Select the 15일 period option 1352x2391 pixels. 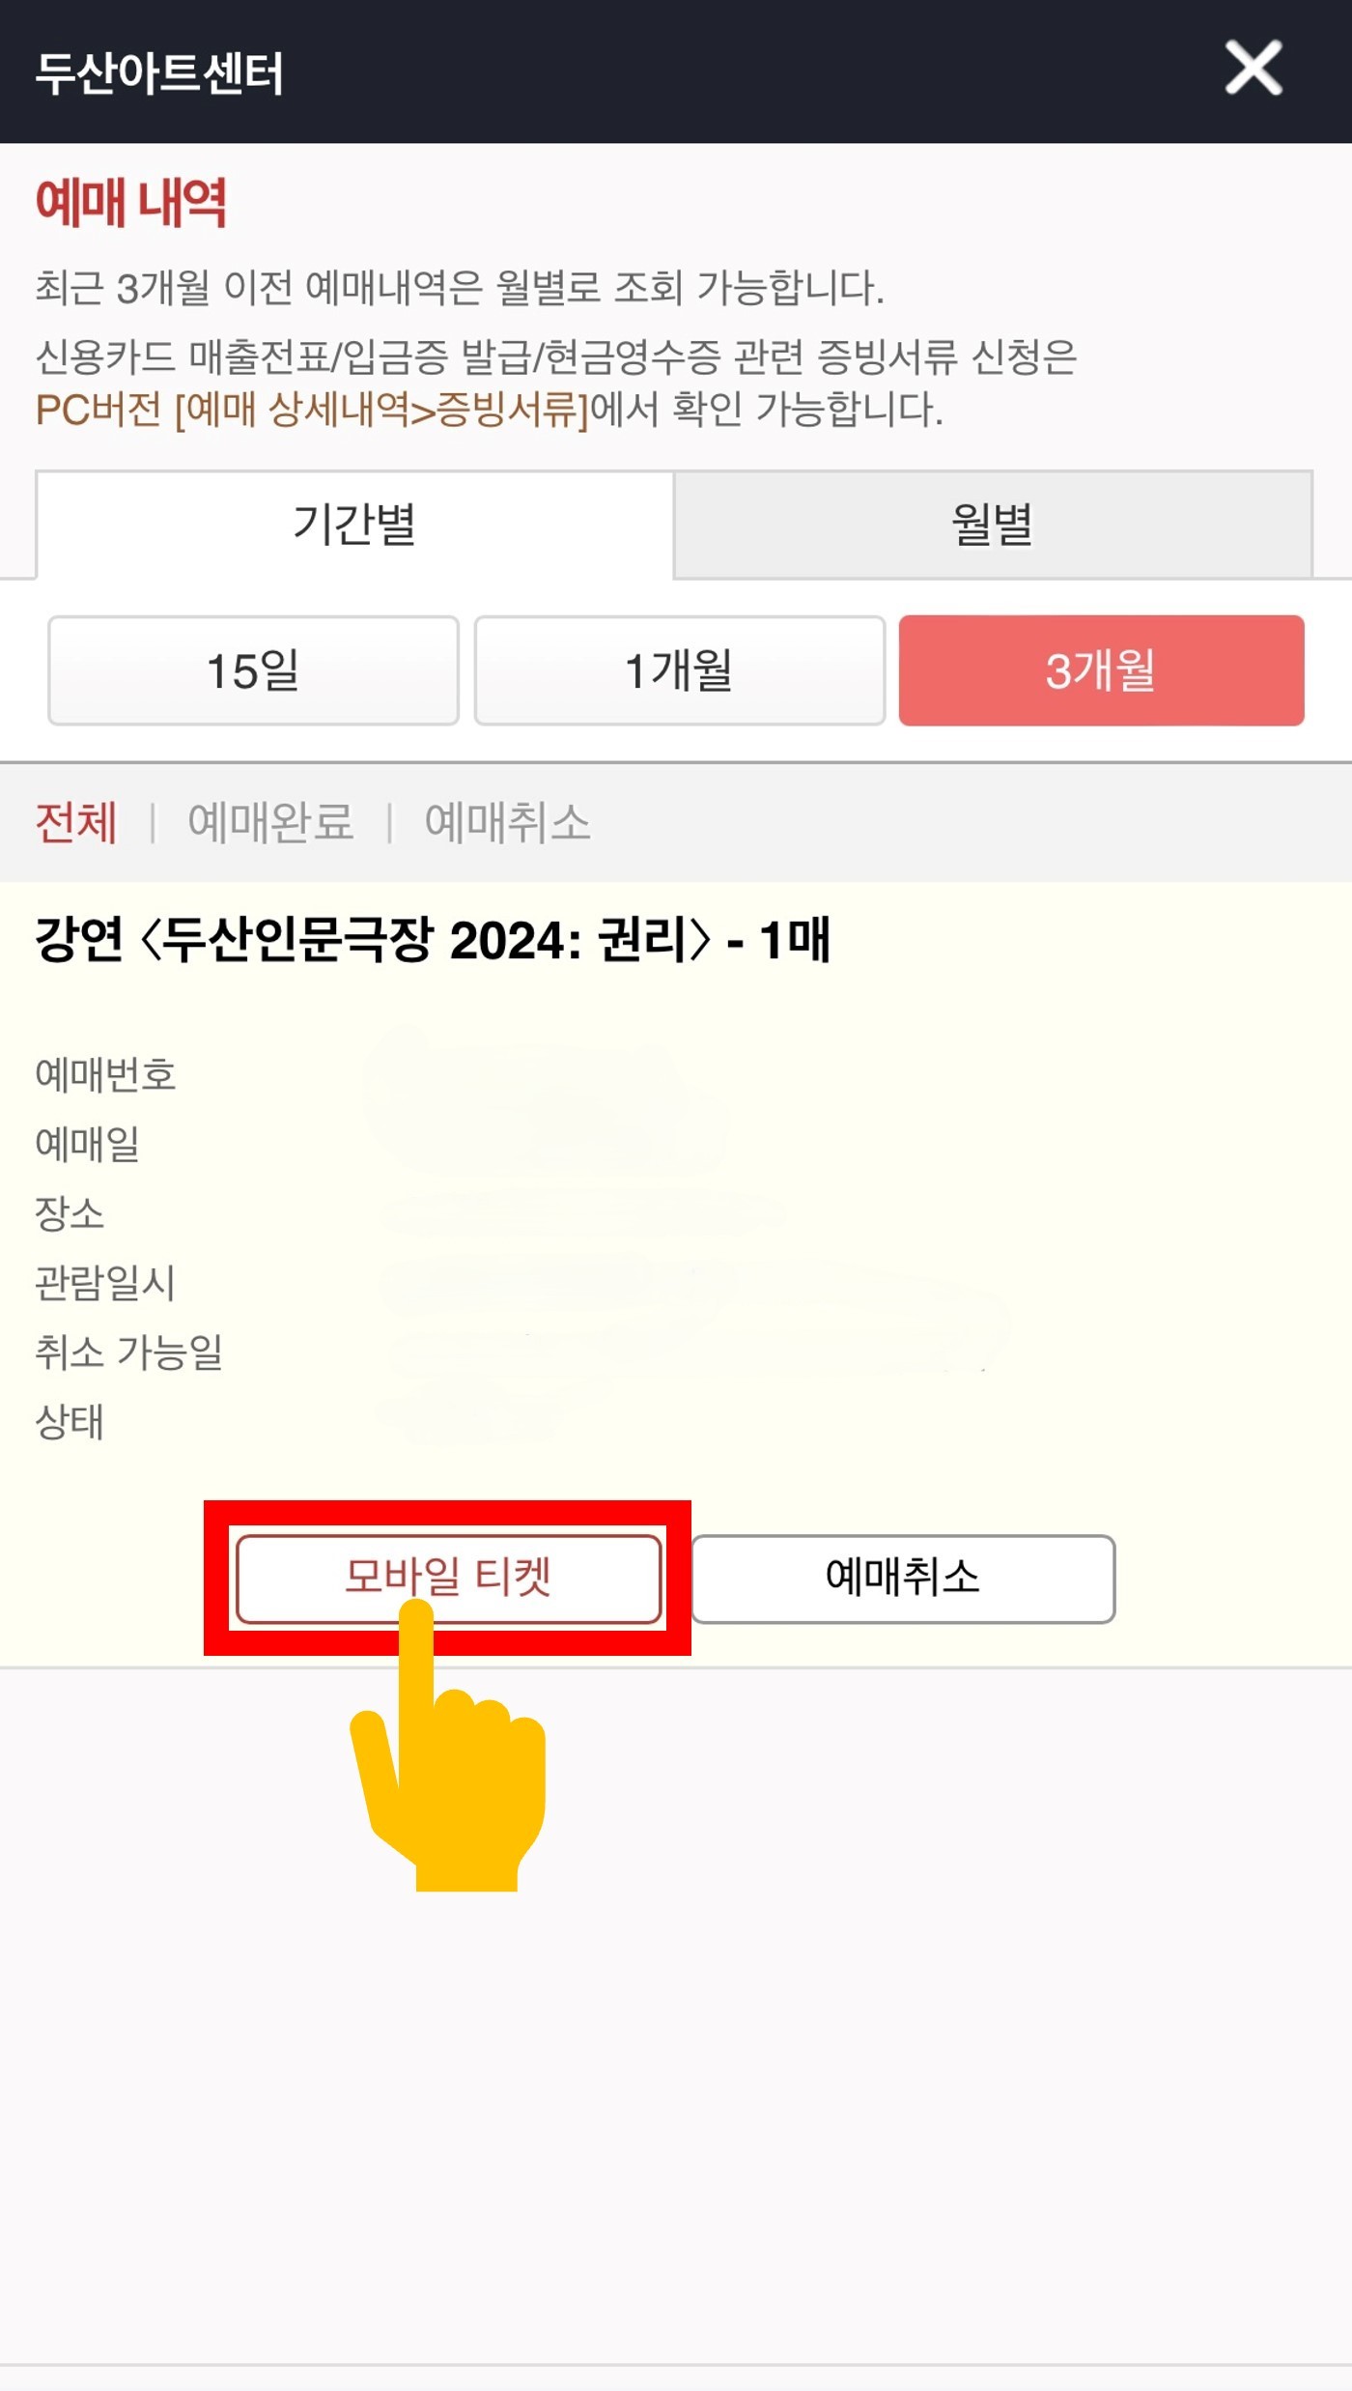coord(253,670)
